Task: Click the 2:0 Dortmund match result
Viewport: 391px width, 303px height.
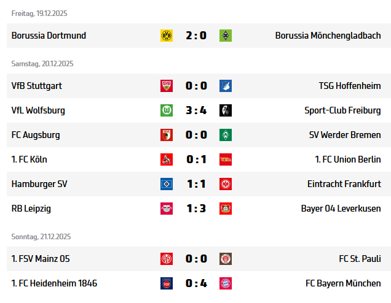Action: tap(196, 36)
